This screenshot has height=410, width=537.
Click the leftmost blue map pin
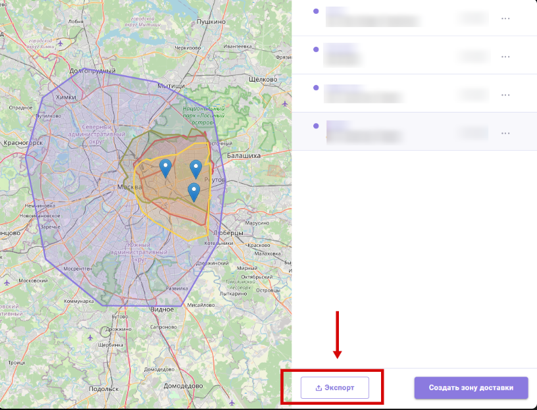[166, 167]
